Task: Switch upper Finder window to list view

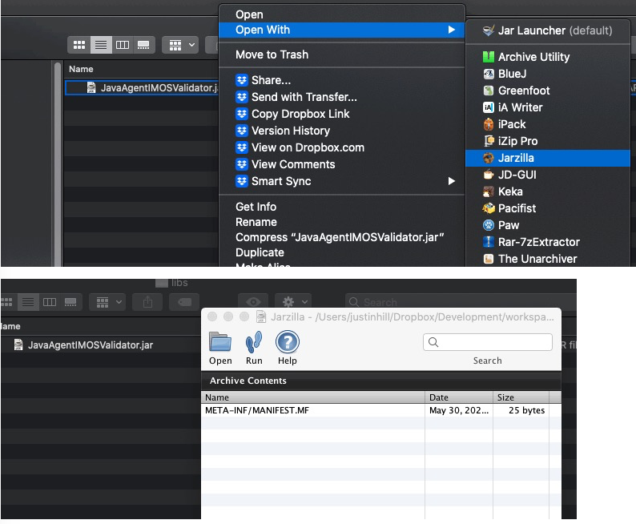Action: tap(101, 45)
